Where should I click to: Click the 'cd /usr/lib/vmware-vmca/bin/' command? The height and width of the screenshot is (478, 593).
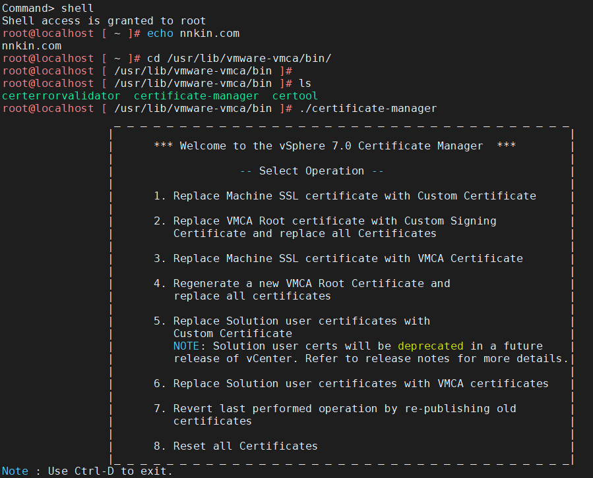[x=239, y=59]
